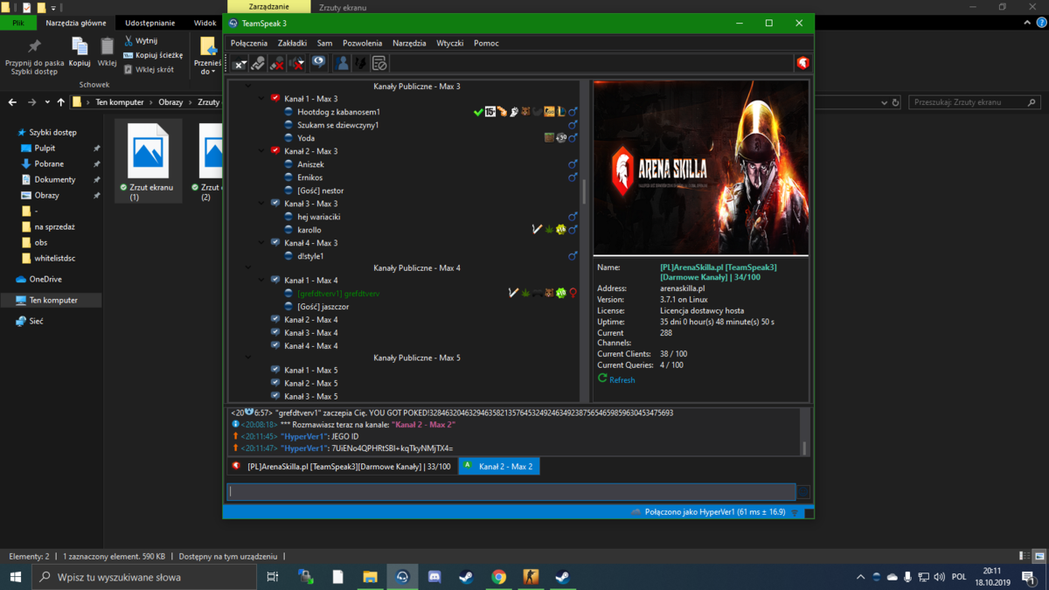Image resolution: width=1049 pixels, height=590 pixels.
Task: Click the Arena Skilla server banner
Action: click(700, 168)
